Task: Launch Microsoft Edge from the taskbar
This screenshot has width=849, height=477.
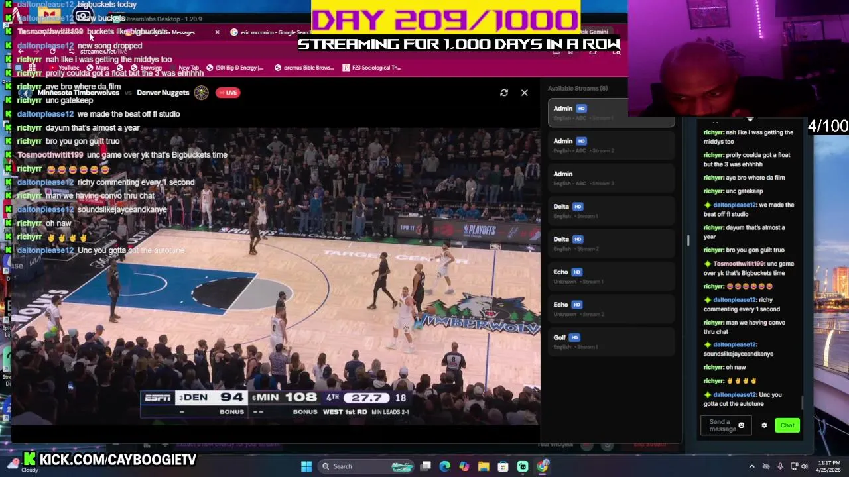Action: (445, 466)
